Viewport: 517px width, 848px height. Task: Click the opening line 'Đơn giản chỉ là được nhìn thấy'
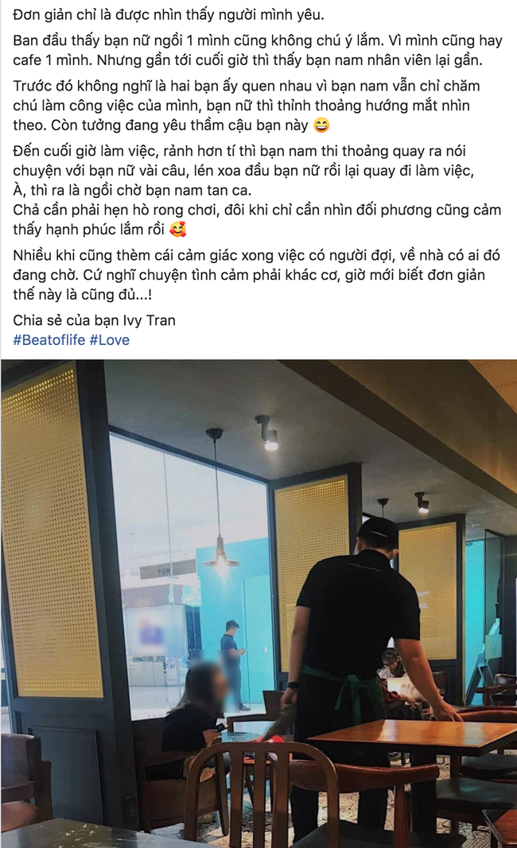[x=169, y=14]
